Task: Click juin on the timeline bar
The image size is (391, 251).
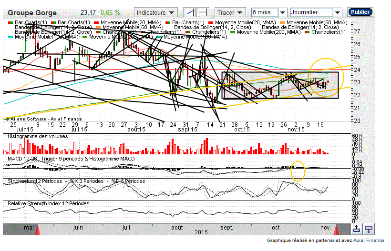Action: tap(79, 228)
